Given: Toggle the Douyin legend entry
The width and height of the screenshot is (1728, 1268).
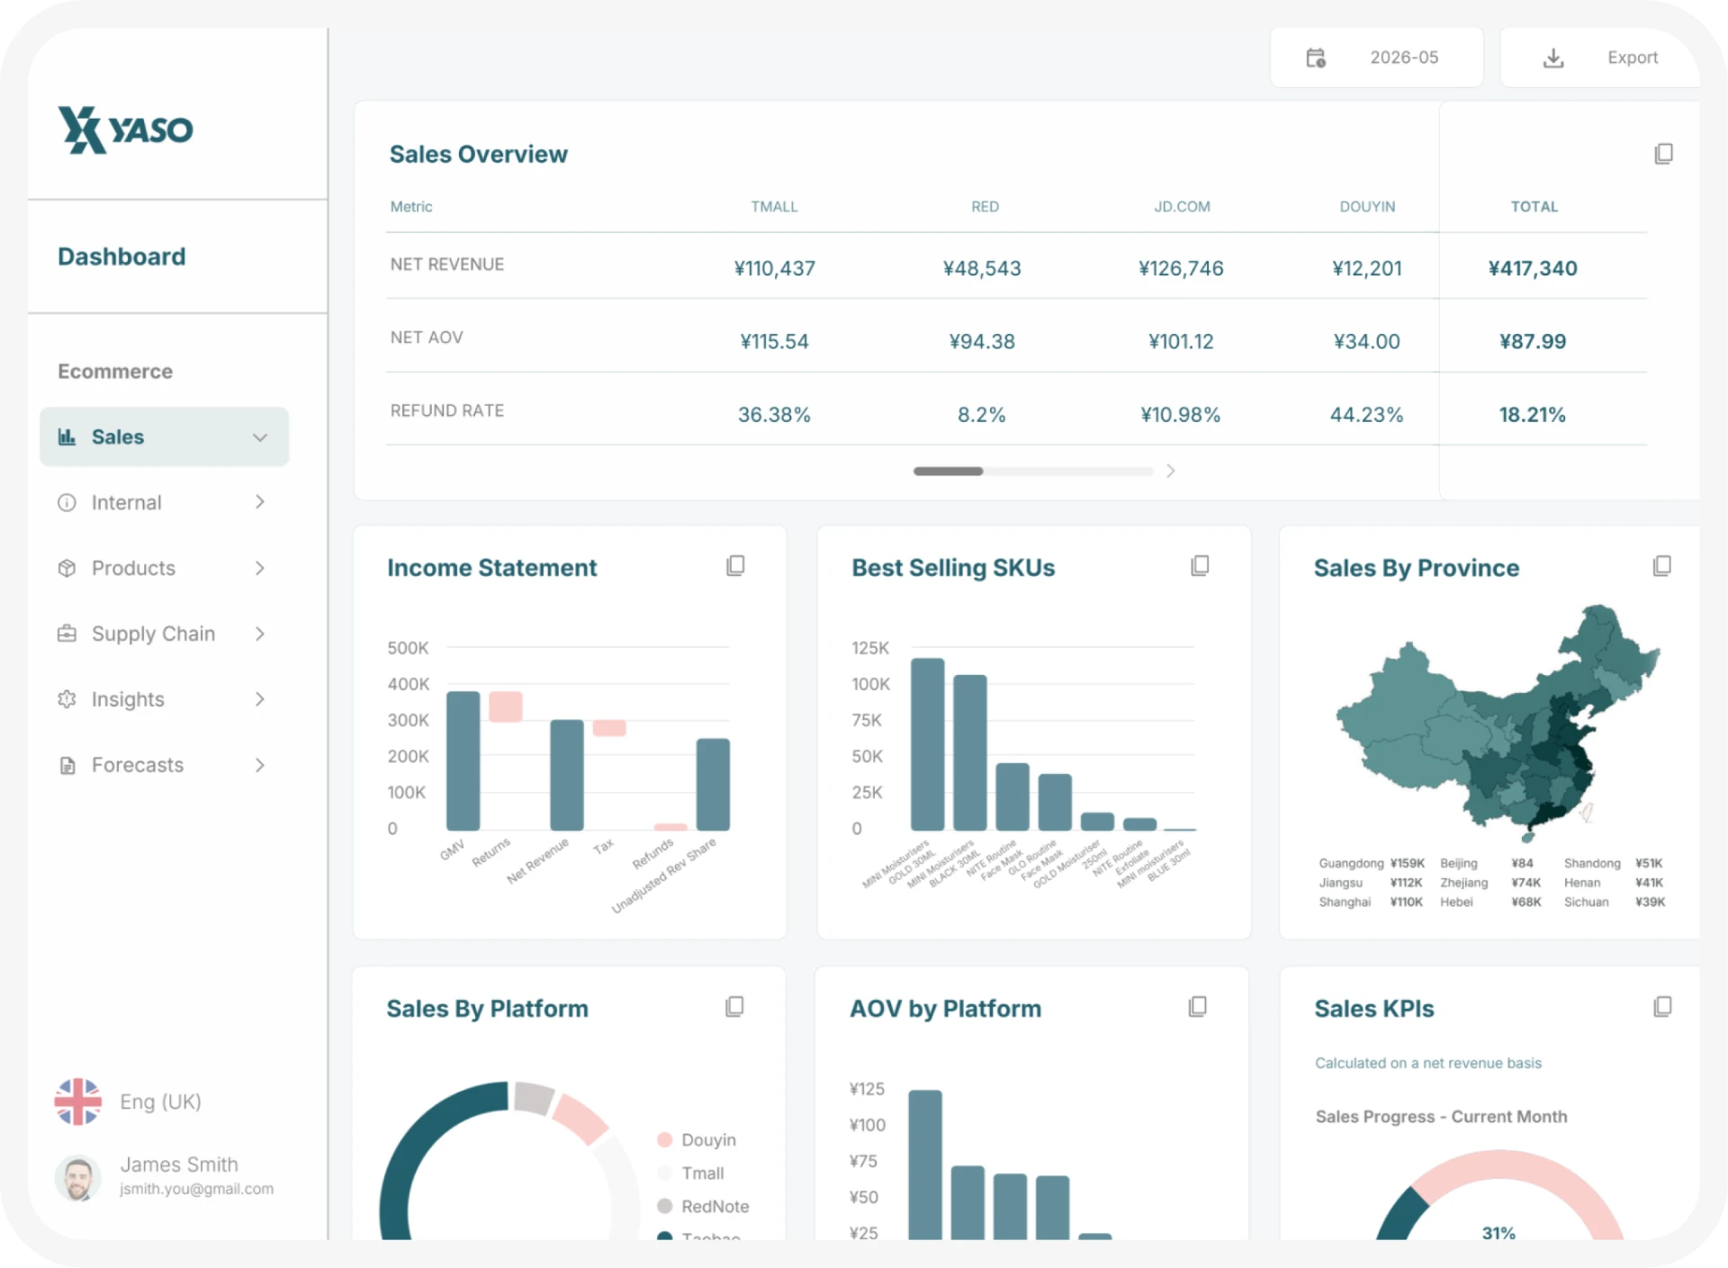Looking at the screenshot, I should point(697,1140).
